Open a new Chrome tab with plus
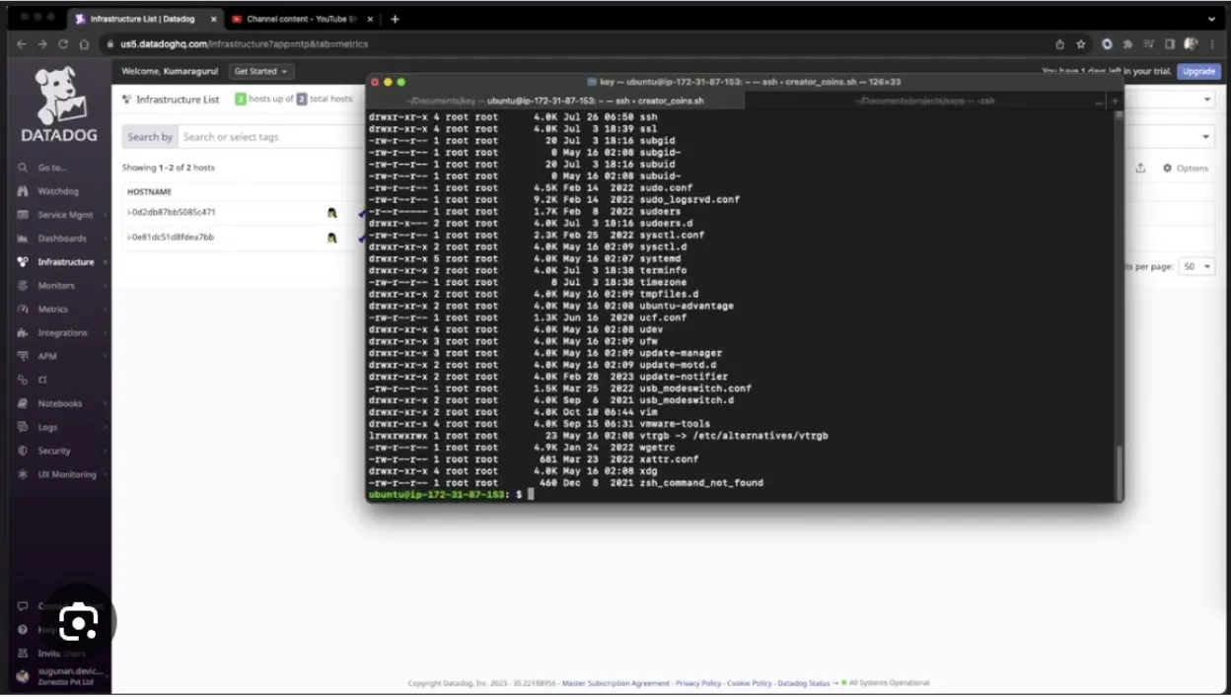 (x=395, y=19)
